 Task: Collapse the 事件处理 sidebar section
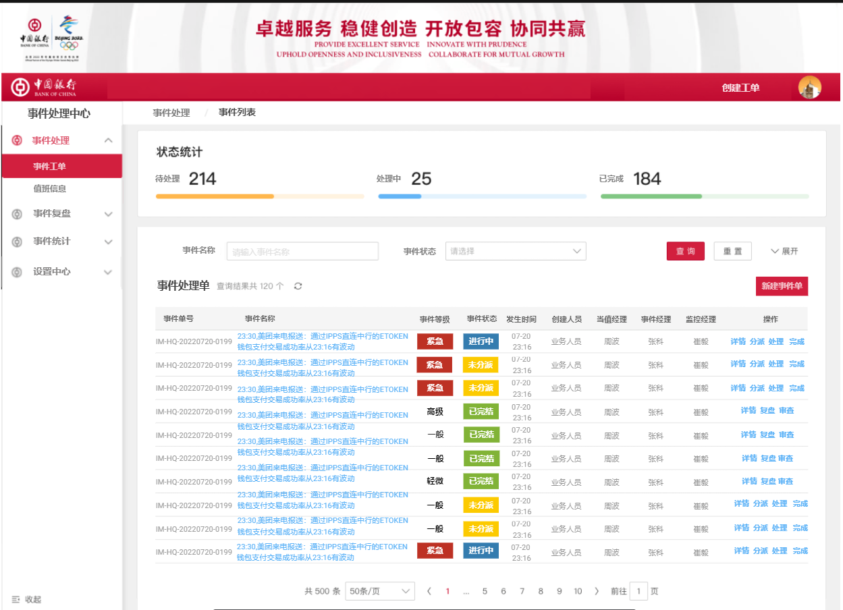coord(108,140)
